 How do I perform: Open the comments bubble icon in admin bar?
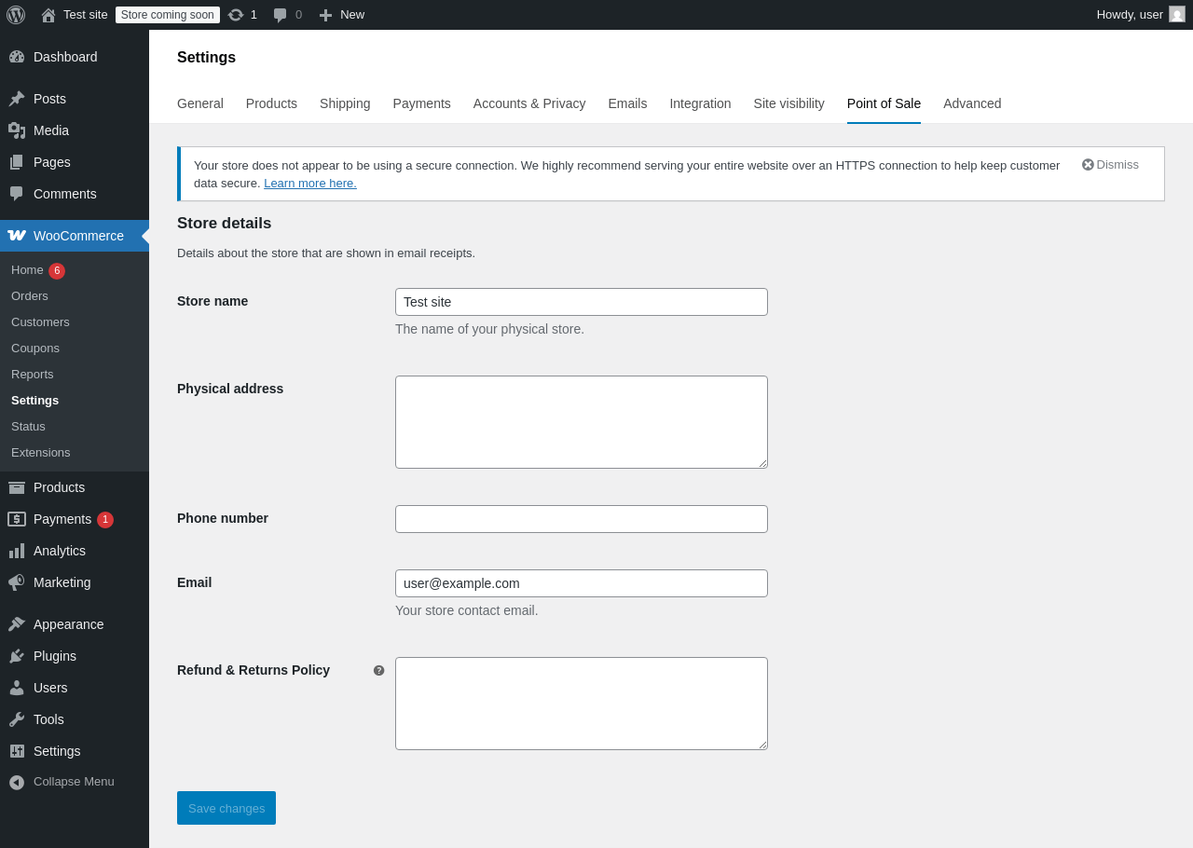(280, 15)
